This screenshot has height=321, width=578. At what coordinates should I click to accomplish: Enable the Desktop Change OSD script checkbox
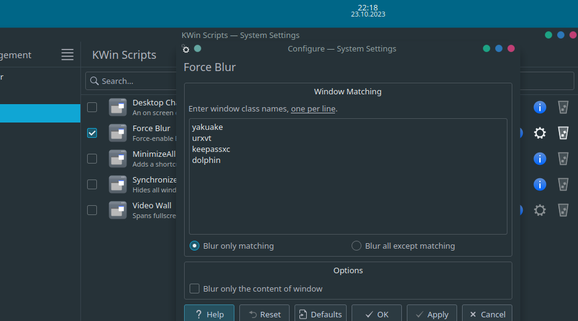(x=92, y=107)
